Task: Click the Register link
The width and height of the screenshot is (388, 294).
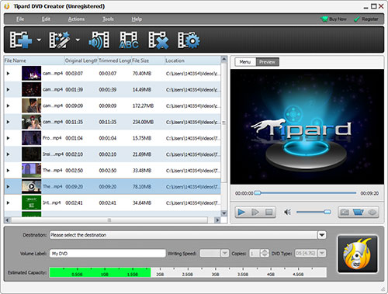Action: point(366,19)
